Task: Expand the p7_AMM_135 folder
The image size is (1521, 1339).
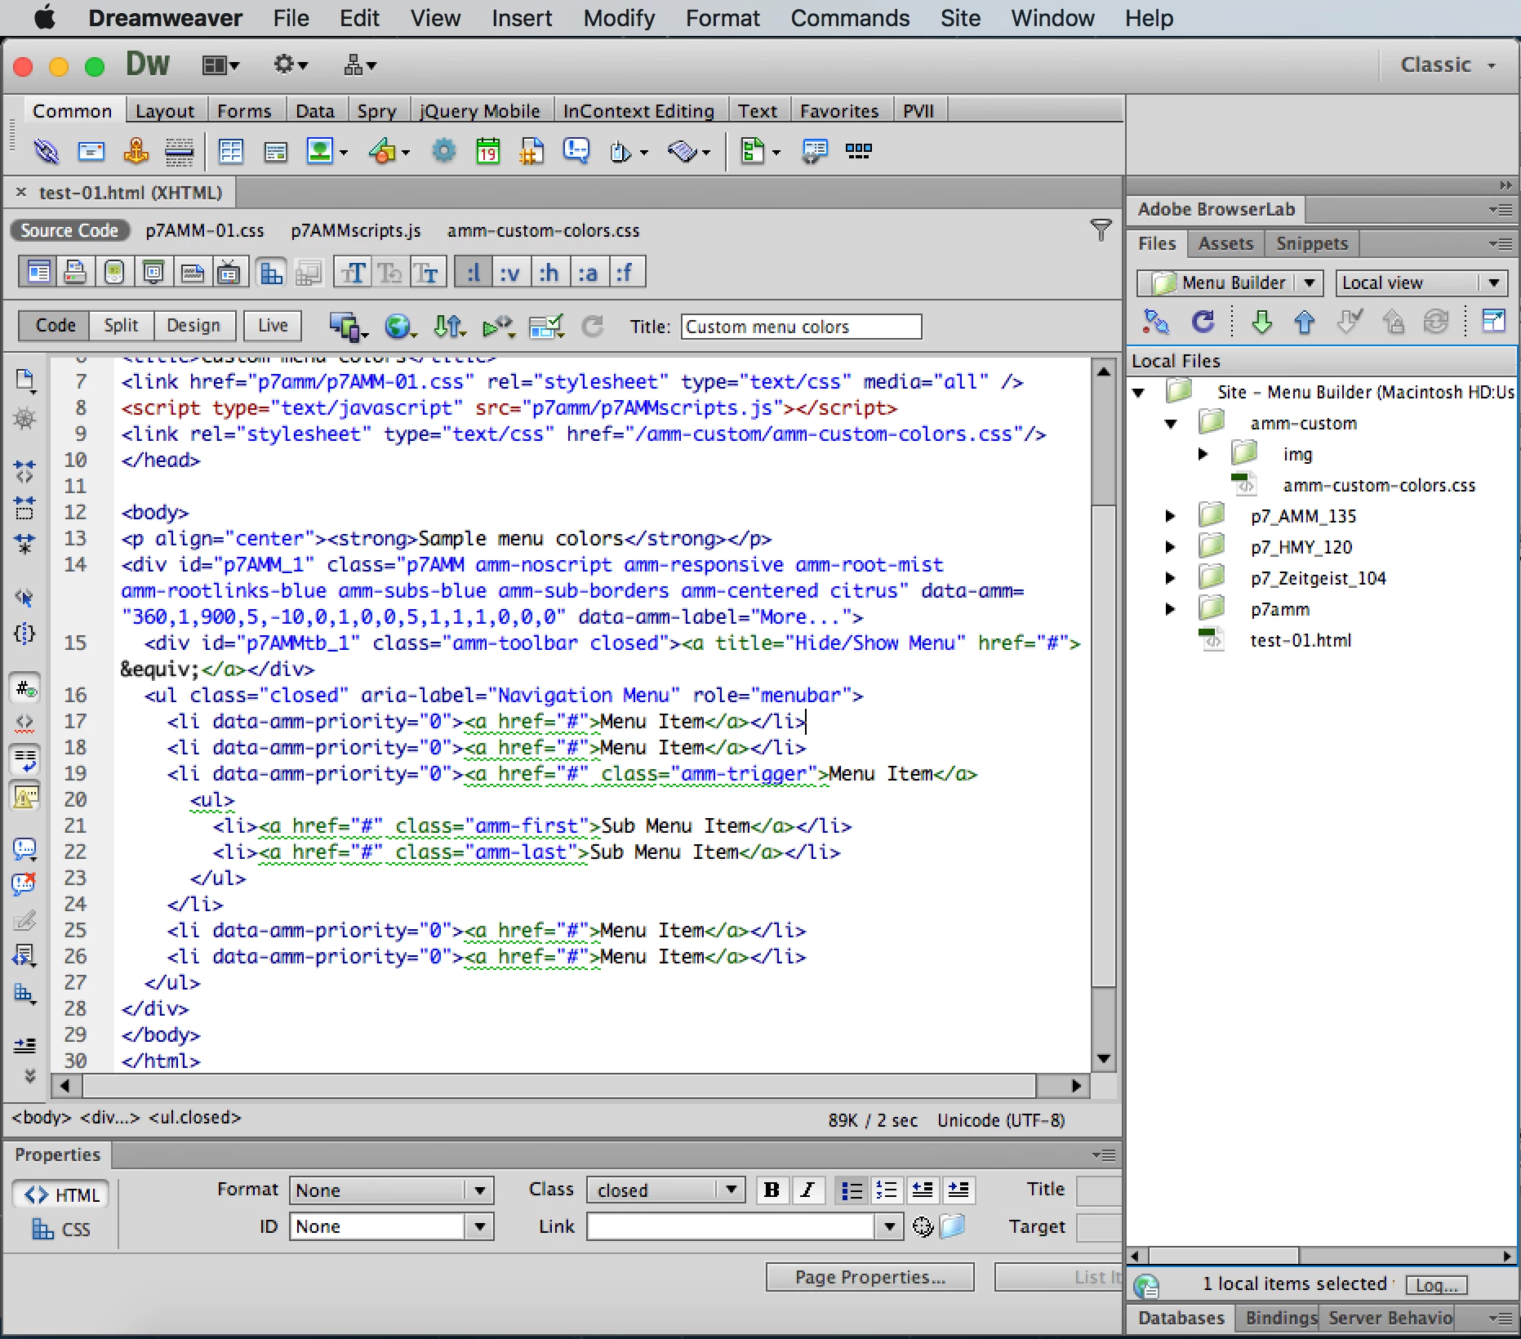Action: (x=1170, y=516)
